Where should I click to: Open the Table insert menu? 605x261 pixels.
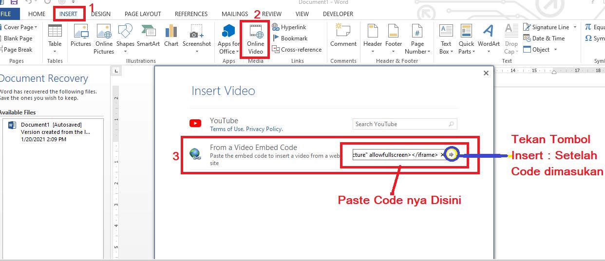[55, 39]
